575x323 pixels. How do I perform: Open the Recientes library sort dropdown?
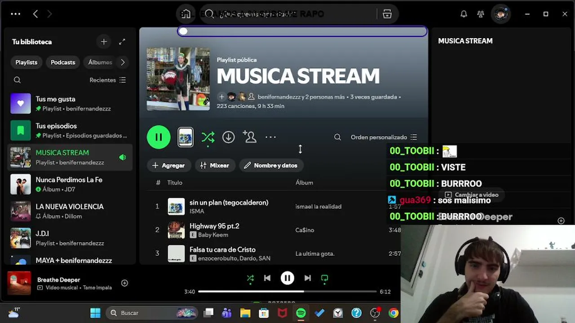pyautogui.click(x=108, y=80)
